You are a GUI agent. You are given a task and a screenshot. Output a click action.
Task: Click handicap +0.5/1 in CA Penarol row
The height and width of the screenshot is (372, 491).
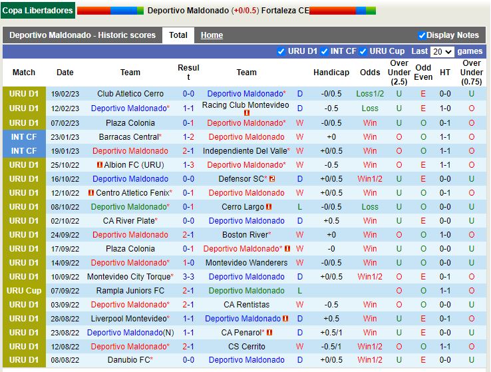[331, 333]
